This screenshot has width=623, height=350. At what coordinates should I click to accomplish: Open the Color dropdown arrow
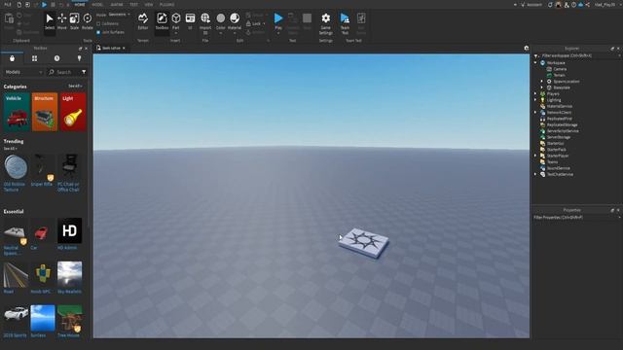[x=221, y=33]
